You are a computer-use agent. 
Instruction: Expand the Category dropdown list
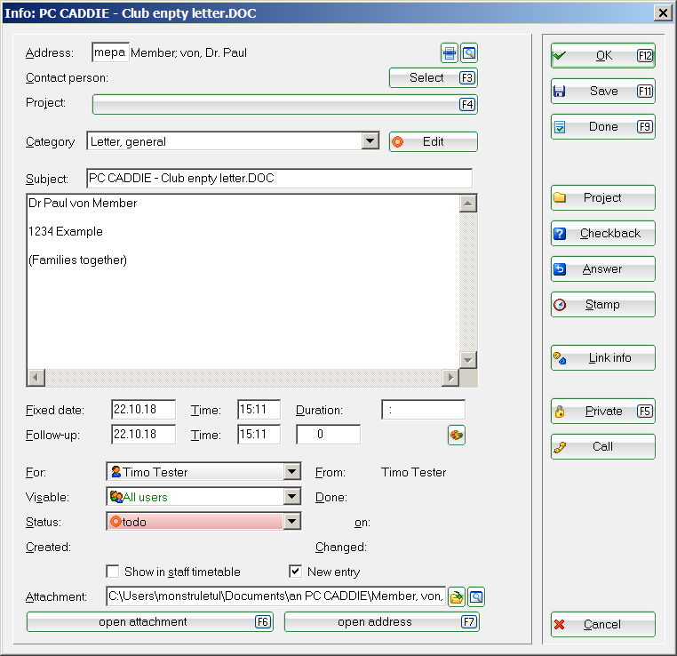coord(370,141)
